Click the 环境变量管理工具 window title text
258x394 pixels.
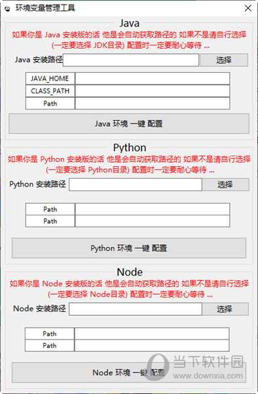(x=45, y=8)
